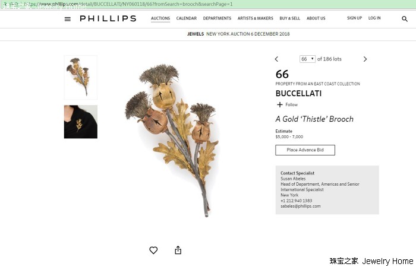Screen dimensions: 416x267
Task: Open the Departments menu
Action: (x=217, y=18)
